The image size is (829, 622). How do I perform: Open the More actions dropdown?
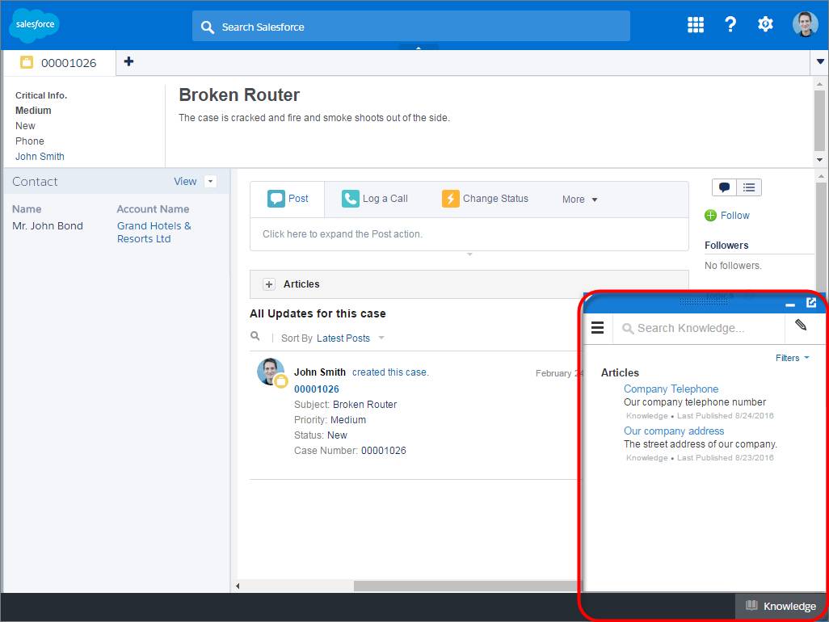[579, 200]
